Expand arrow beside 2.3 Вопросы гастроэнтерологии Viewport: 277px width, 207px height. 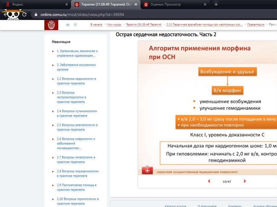coord(53,93)
